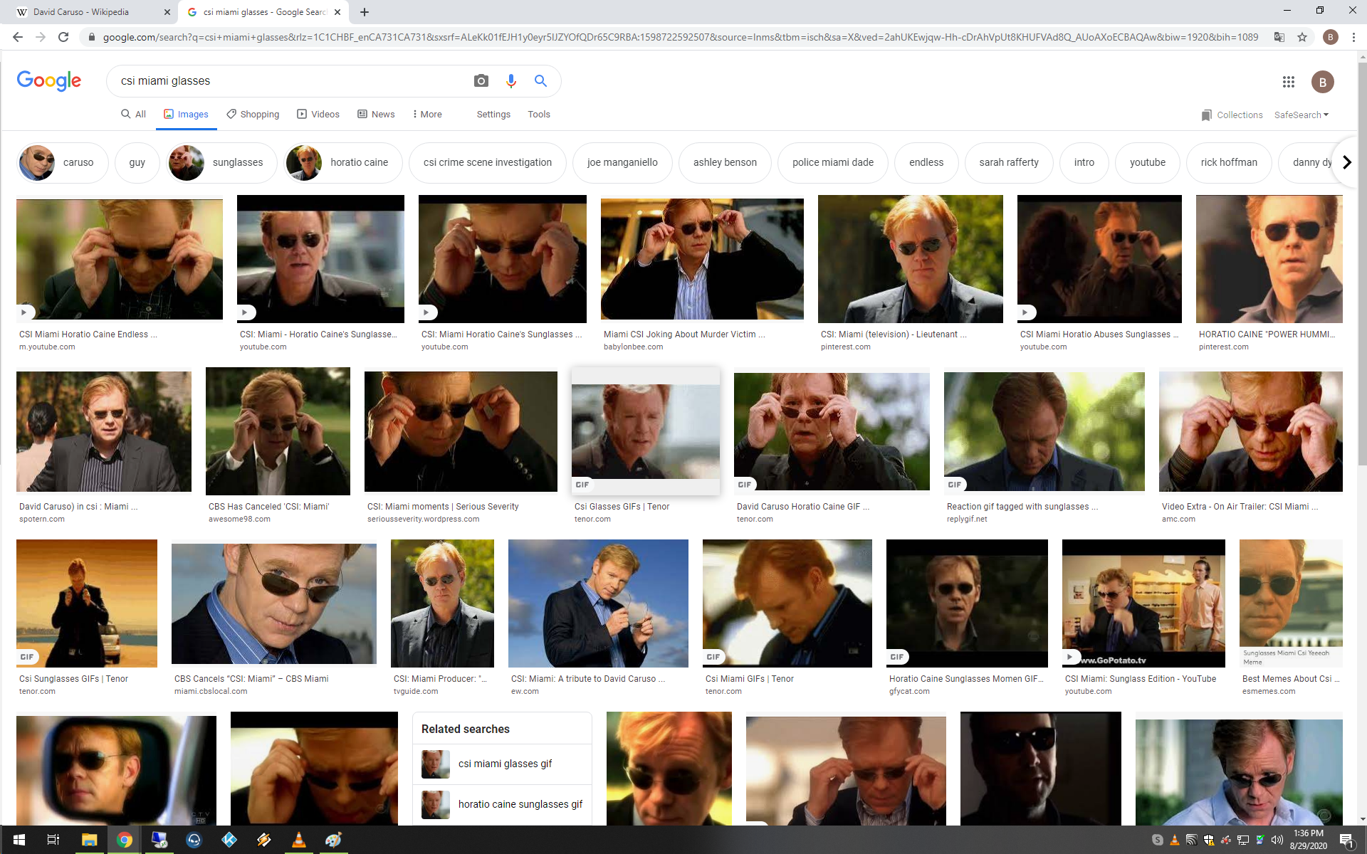Open the notification center icon
This screenshot has height=854, width=1367.
pos(1346,840)
